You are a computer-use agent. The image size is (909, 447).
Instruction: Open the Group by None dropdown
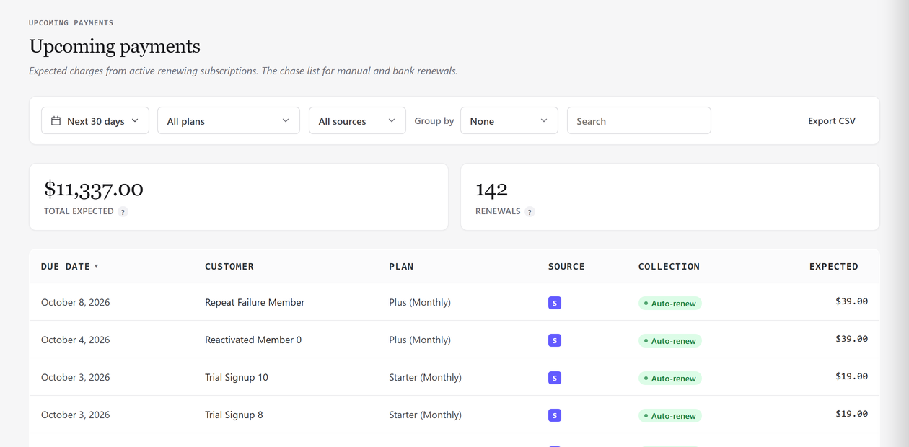[x=509, y=120]
